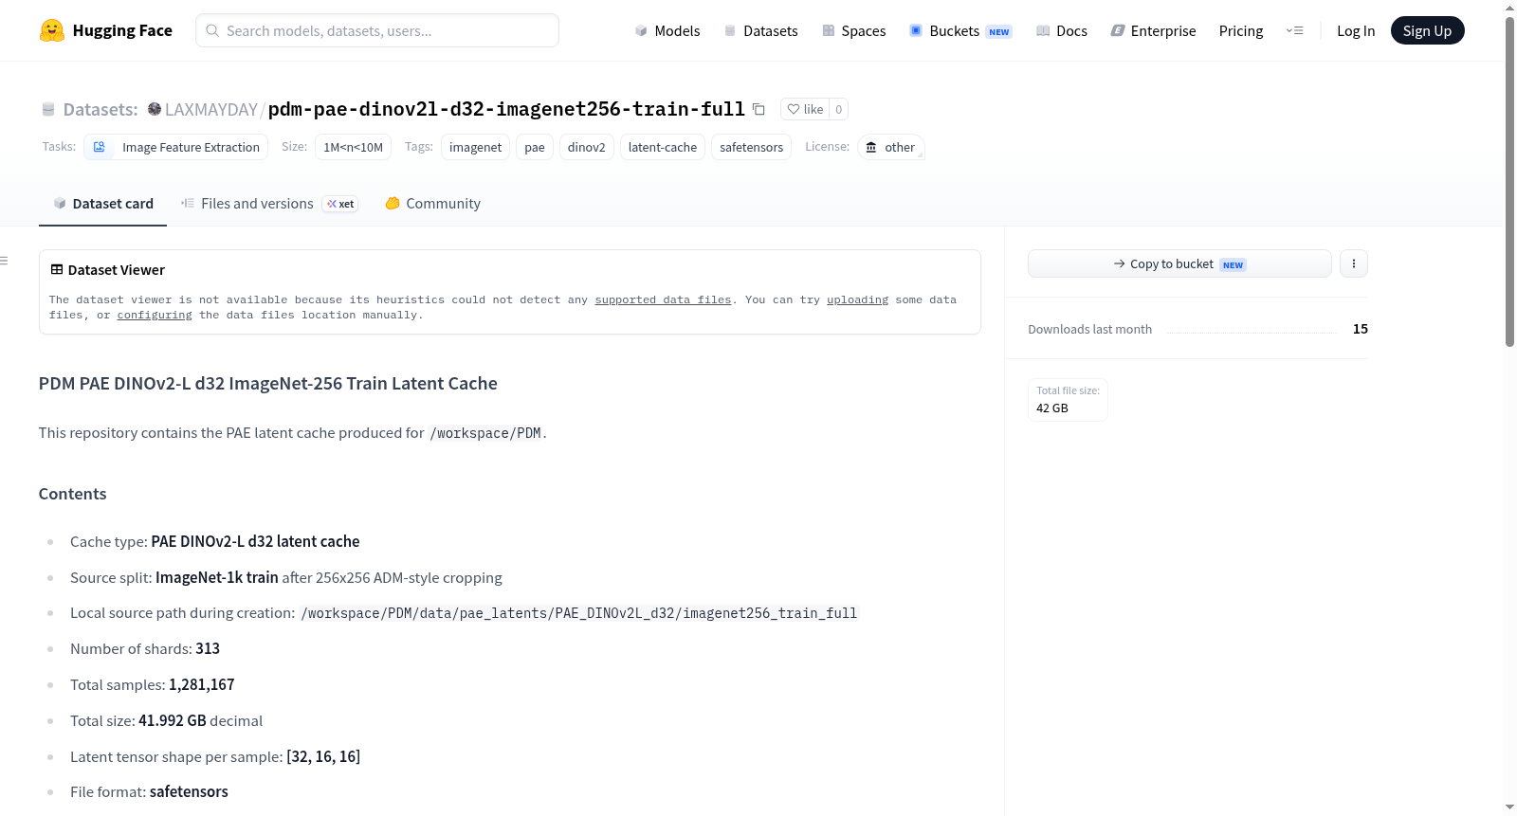
Task: Click the Spaces grid icon
Action: click(x=829, y=30)
